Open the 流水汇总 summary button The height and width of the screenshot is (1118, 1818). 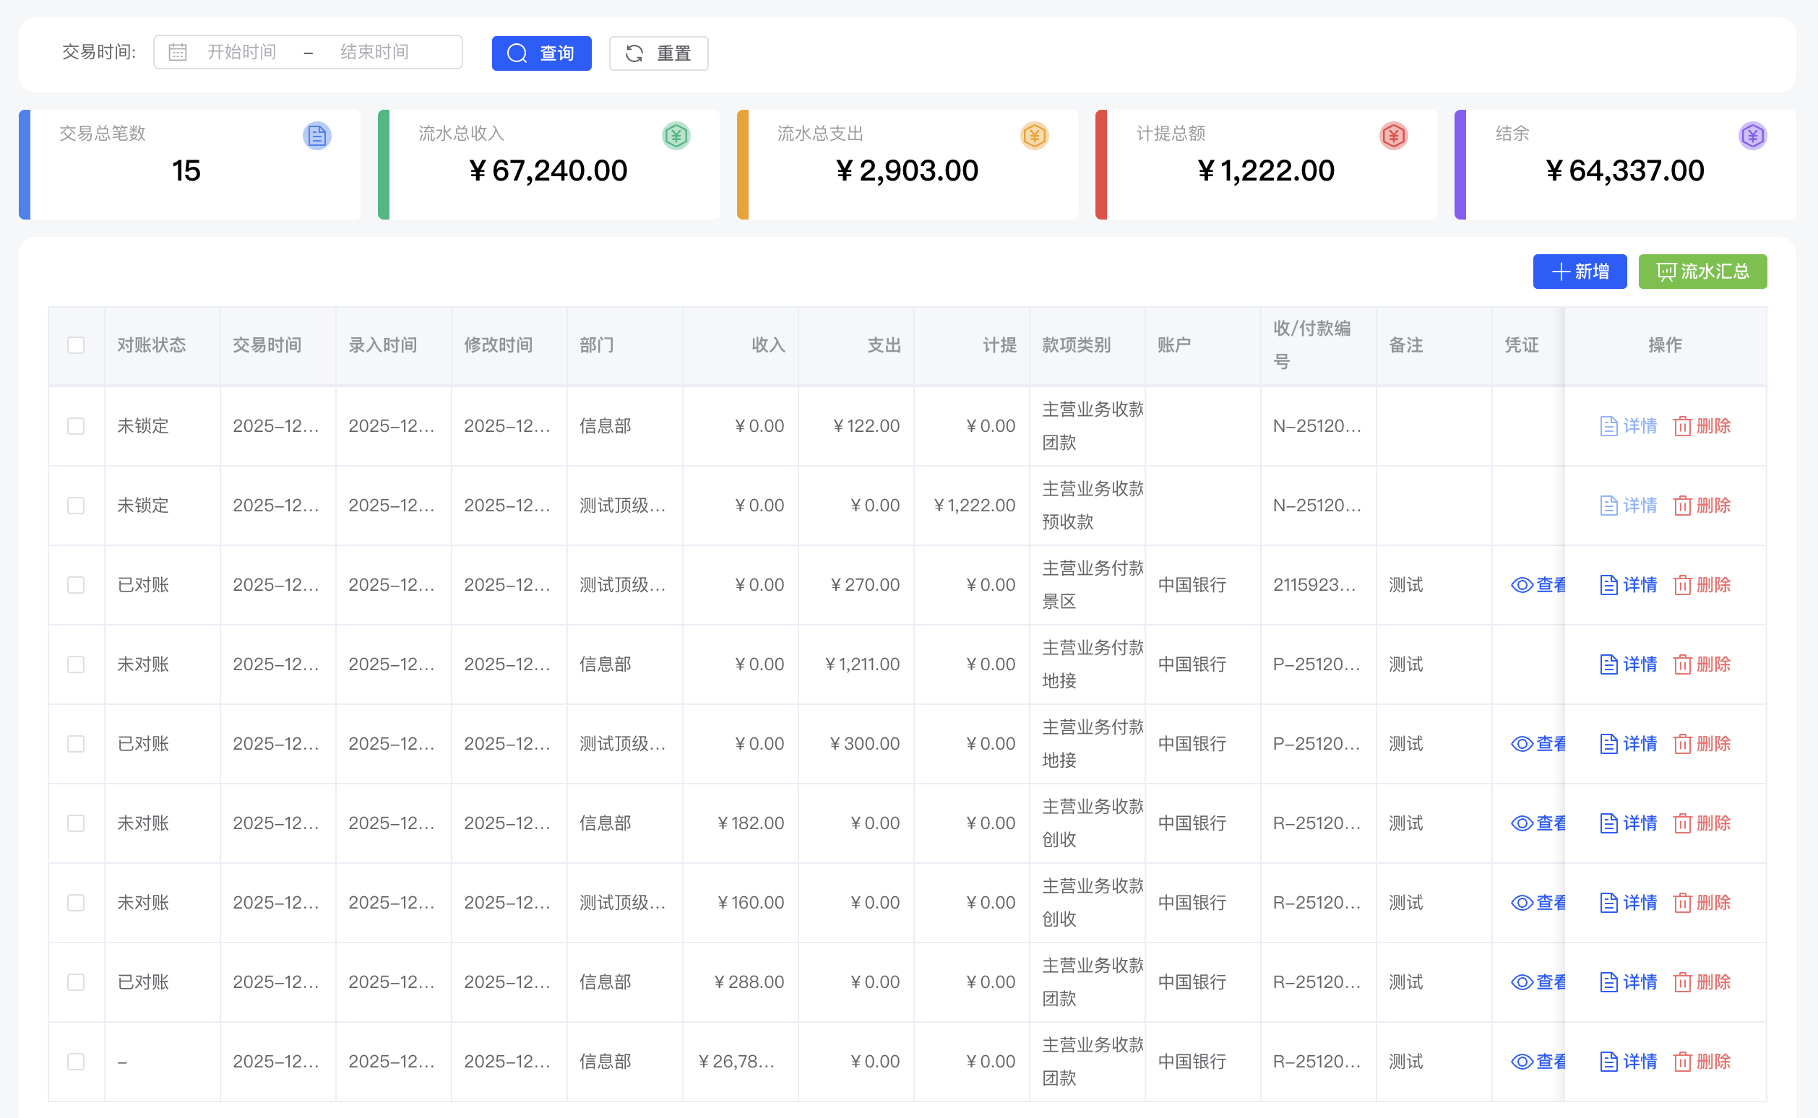[x=1702, y=272]
